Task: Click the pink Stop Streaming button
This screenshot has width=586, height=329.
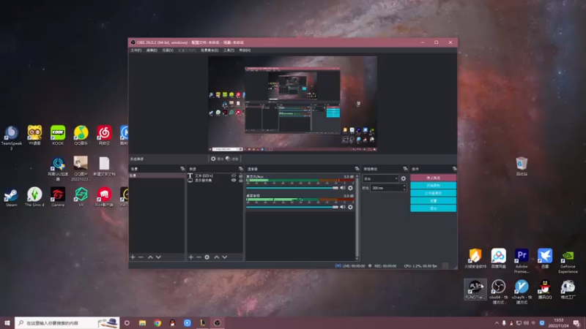Action: (433, 178)
